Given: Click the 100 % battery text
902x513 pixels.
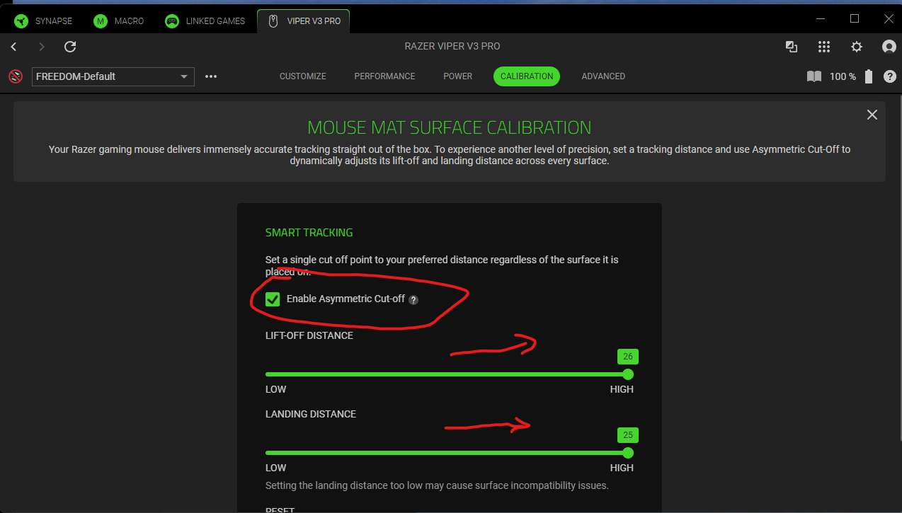Looking at the screenshot, I should (x=843, y=76).
